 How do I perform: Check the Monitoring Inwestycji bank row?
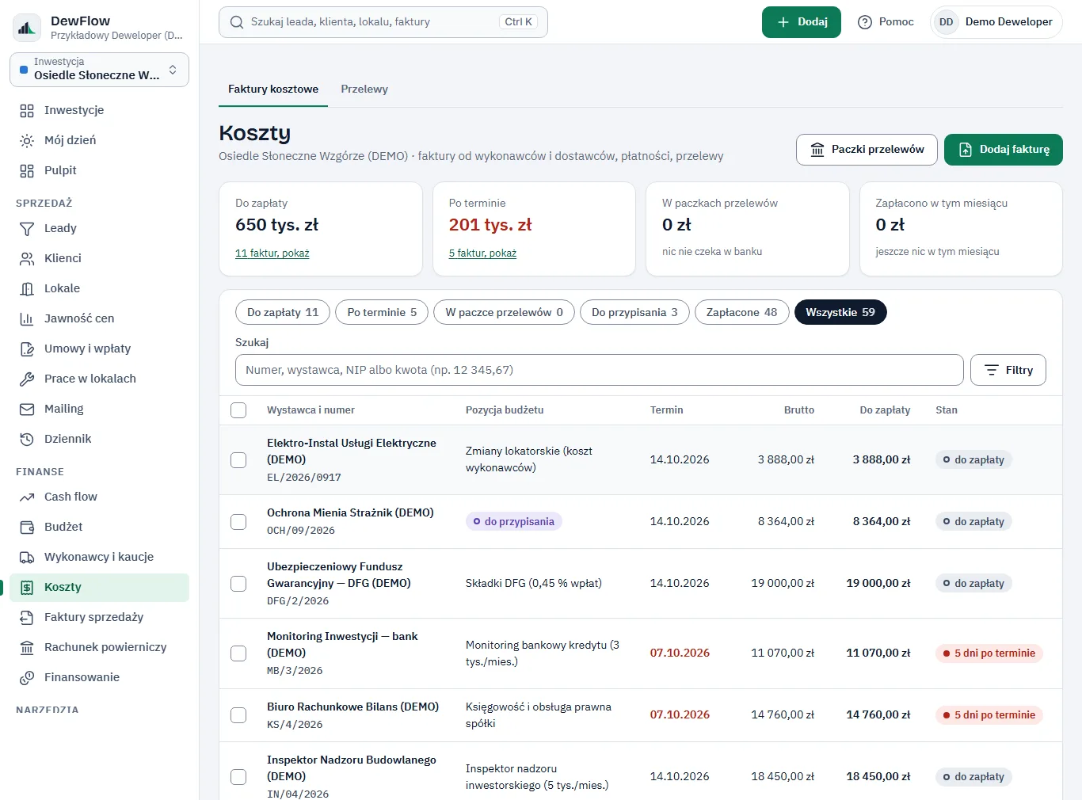238,653
